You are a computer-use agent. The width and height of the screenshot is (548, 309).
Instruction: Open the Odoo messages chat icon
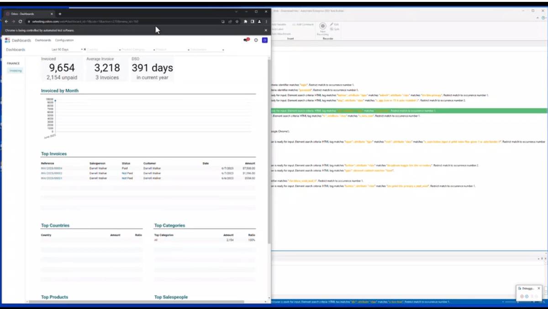(247, 40)
